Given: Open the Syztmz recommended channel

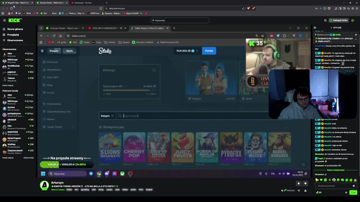Looking at the screenshot, I should pos(18,108).
